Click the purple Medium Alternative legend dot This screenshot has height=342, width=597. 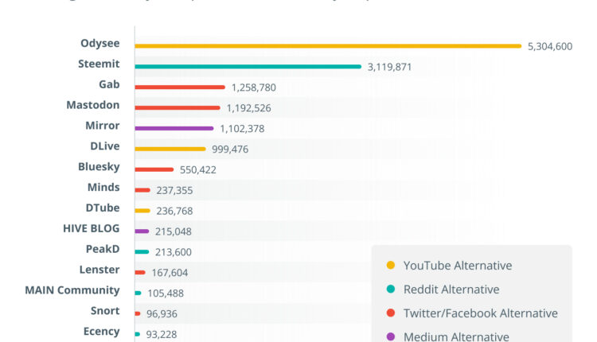pyautogui.click(x=390, y=336)
